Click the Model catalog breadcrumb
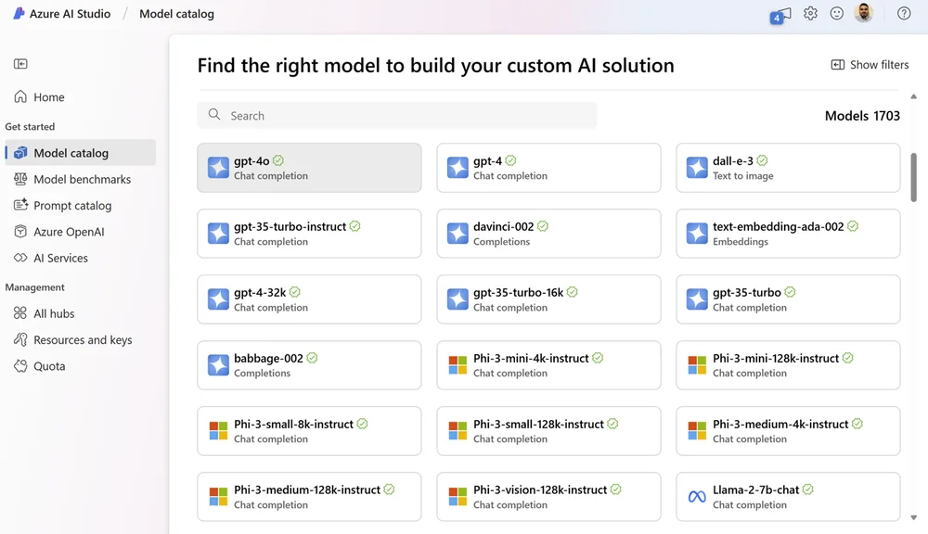This screenshot has height=534, width=928. point(176,14)
